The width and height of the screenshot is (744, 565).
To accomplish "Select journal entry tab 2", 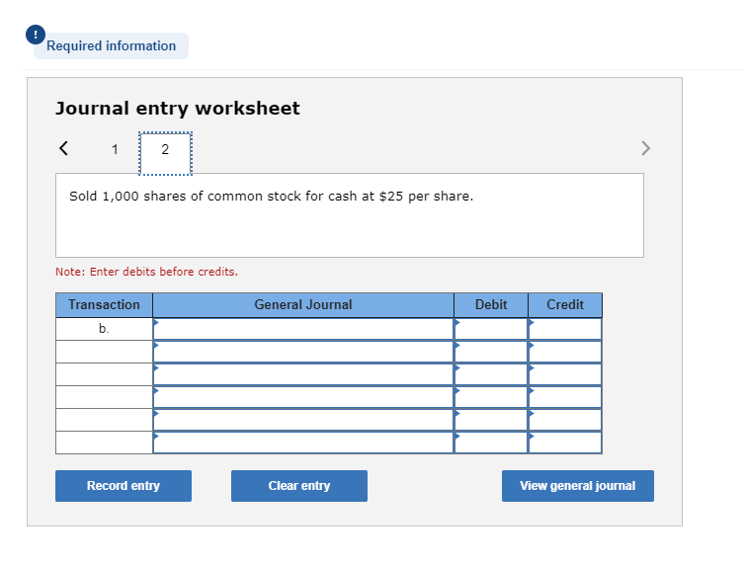I will pyautogui.click(x=165, y=153).
